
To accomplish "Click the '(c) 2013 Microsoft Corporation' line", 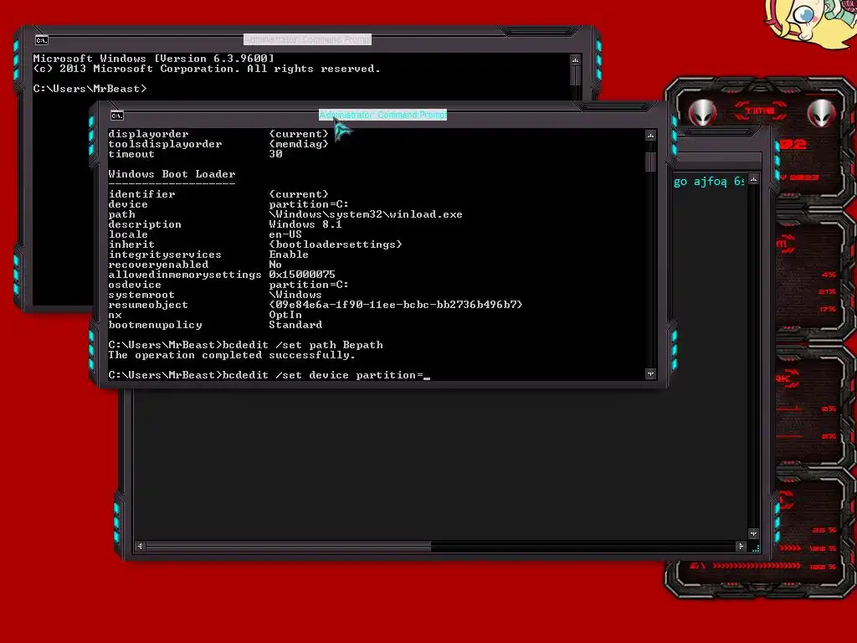I will click(x=207, y=69).
